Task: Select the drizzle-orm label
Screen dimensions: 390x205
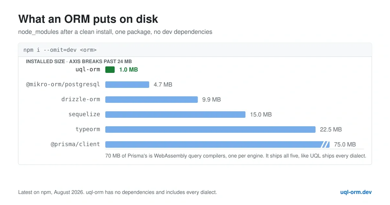Action: pos(81,99)
